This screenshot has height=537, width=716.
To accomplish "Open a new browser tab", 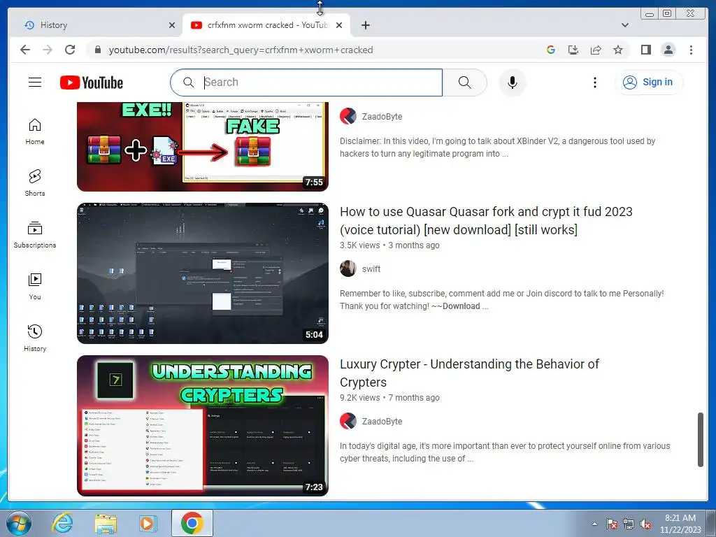I will (365, 25).
